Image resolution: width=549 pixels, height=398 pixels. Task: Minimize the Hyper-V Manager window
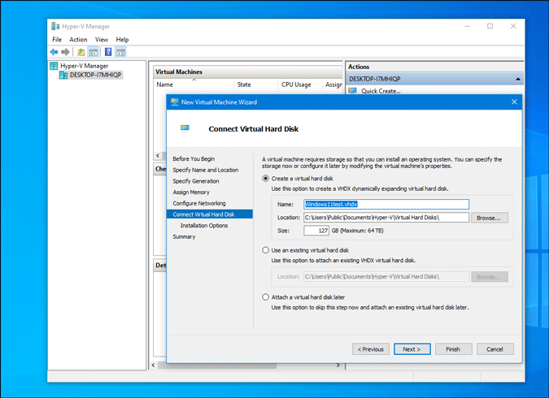(467, 26)
